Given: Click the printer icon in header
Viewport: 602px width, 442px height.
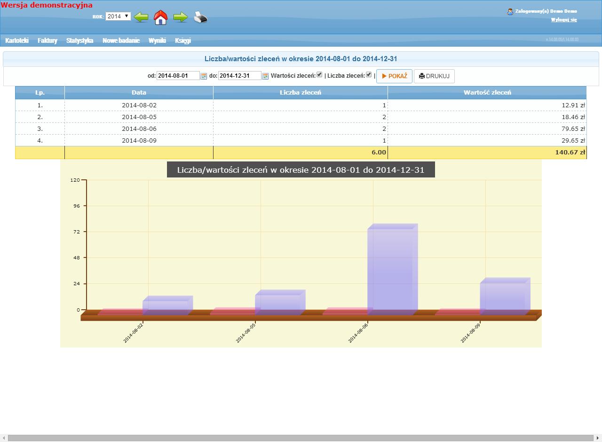Looking at the screenshot, I should pos(201,17).
